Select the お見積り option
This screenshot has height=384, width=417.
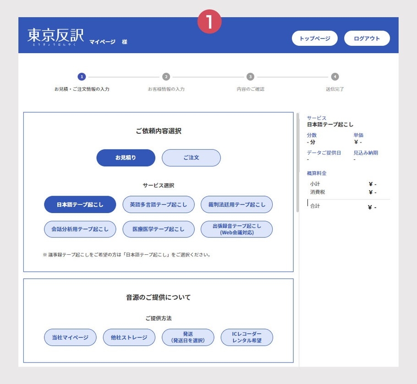[x=126, y=158]
